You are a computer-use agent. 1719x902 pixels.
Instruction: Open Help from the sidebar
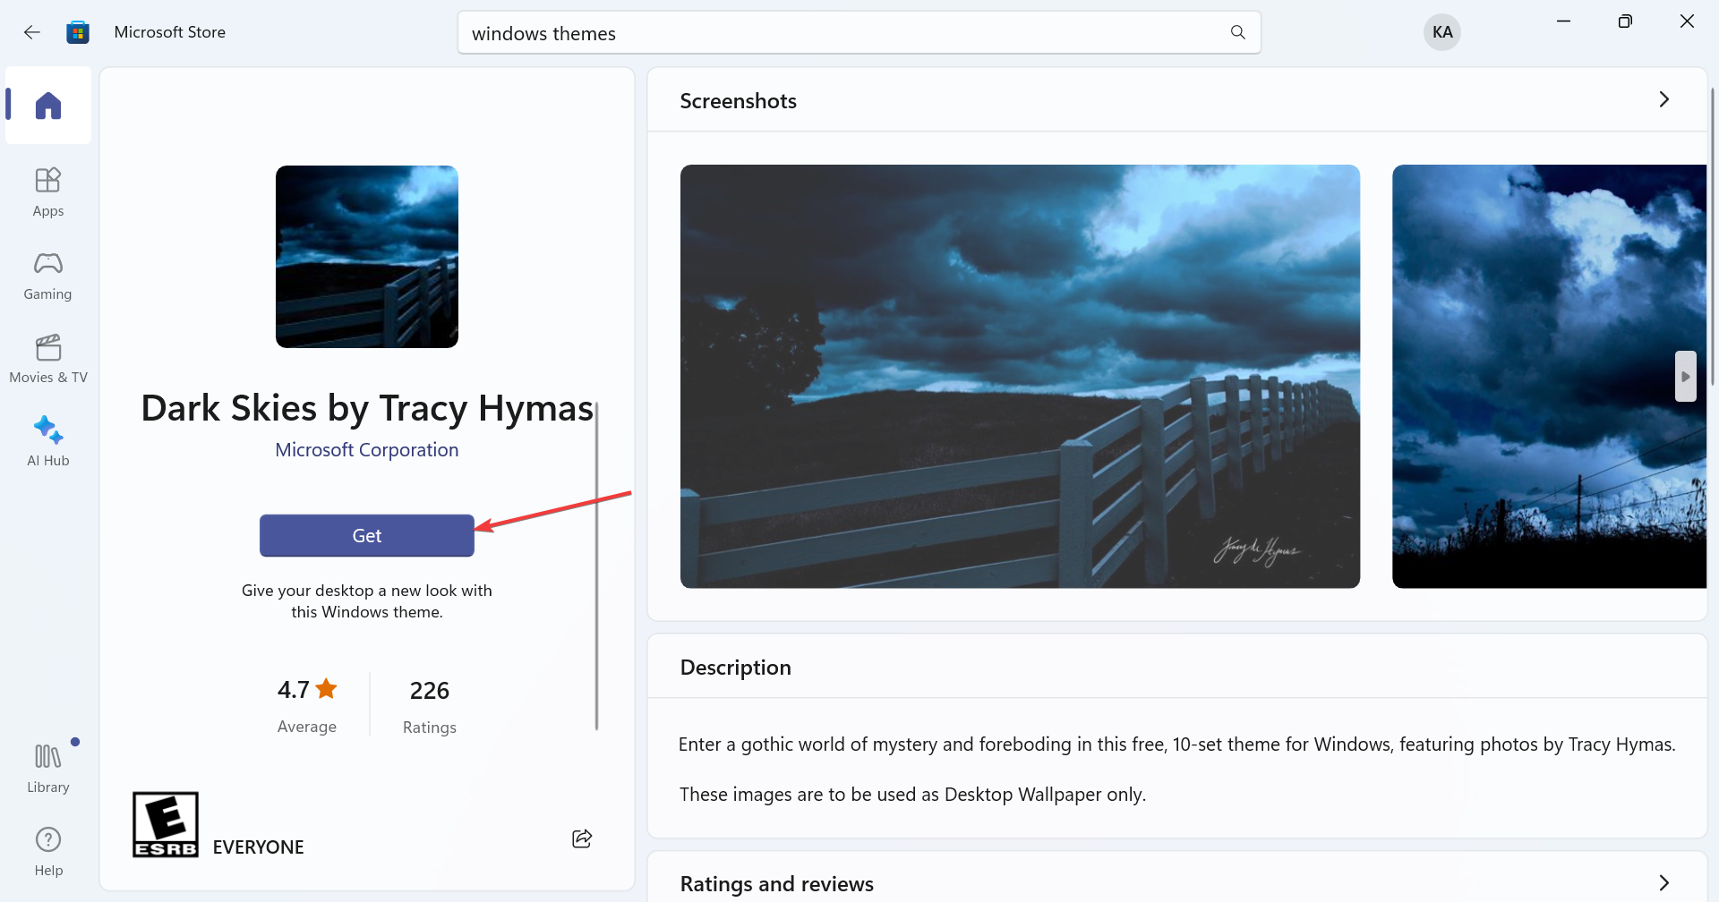[x=48, y=852]
